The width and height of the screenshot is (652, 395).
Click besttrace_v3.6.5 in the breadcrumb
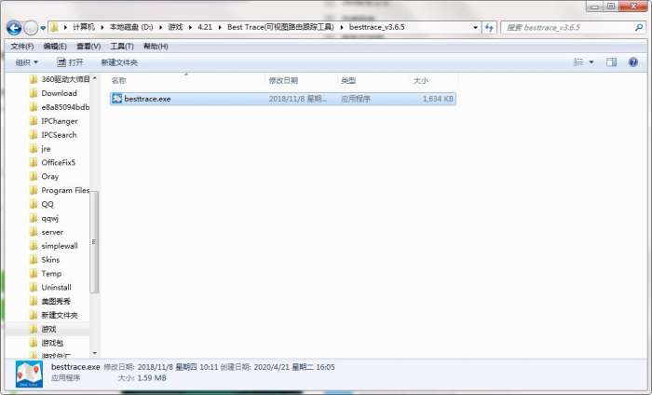tap(376, 27)
